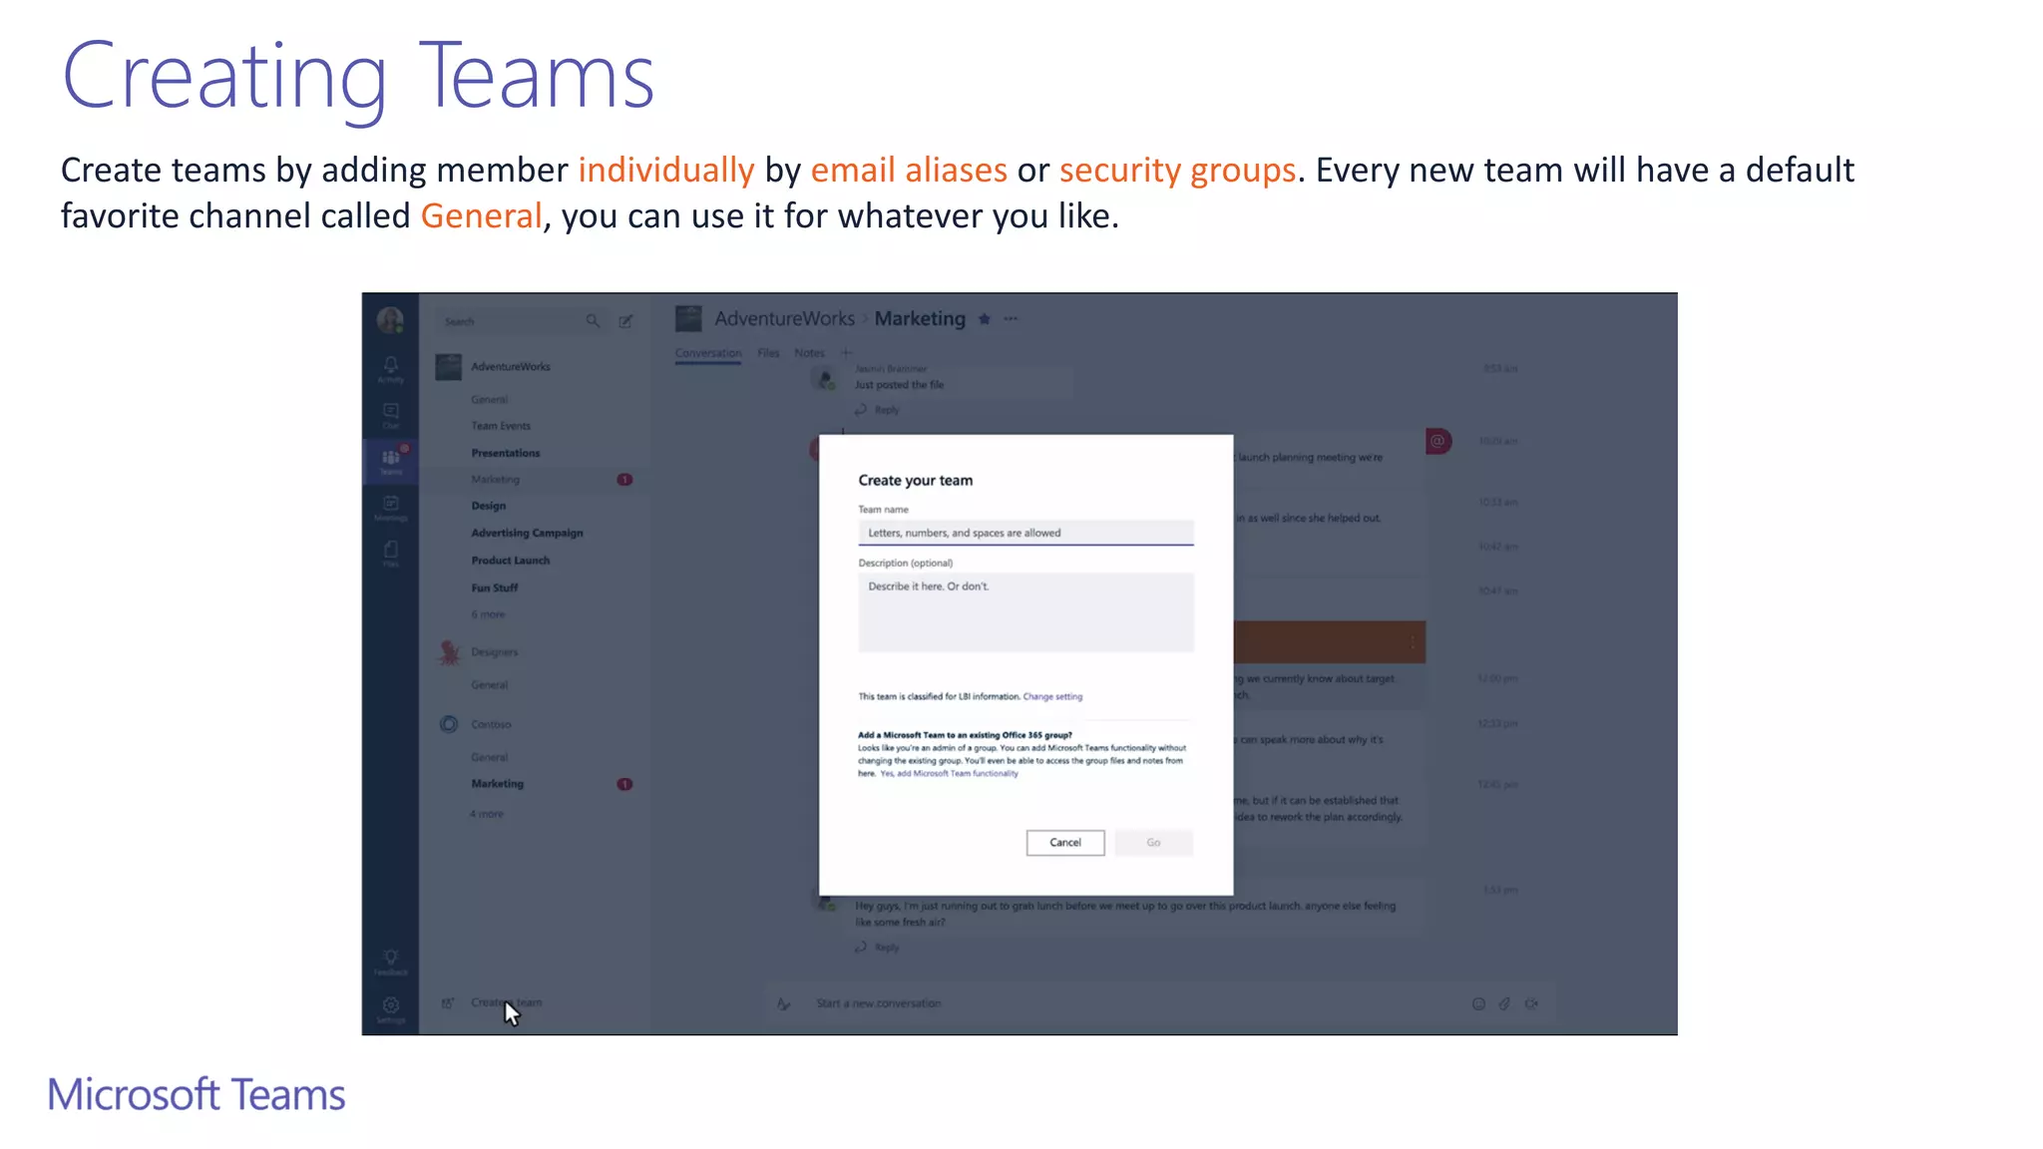Click the Feedback lightbulb icon

tap(390, 959)
